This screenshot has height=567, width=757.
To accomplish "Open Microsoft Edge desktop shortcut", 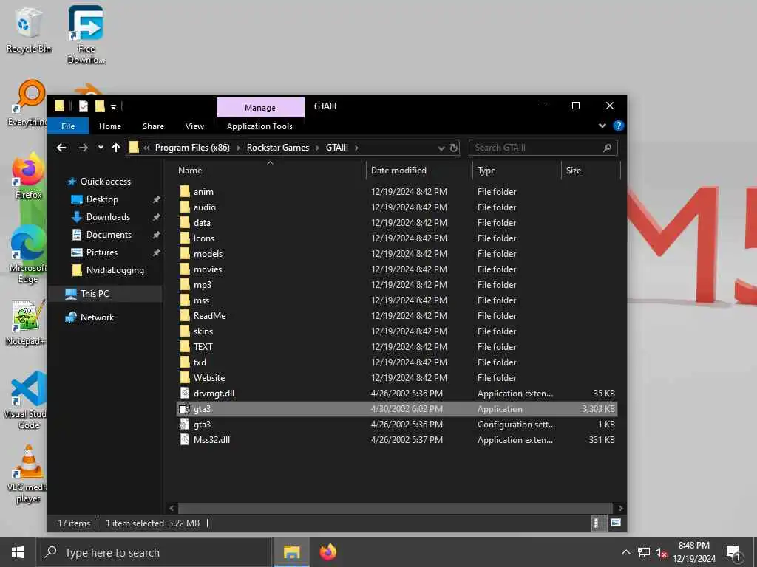I will (28, 255).
